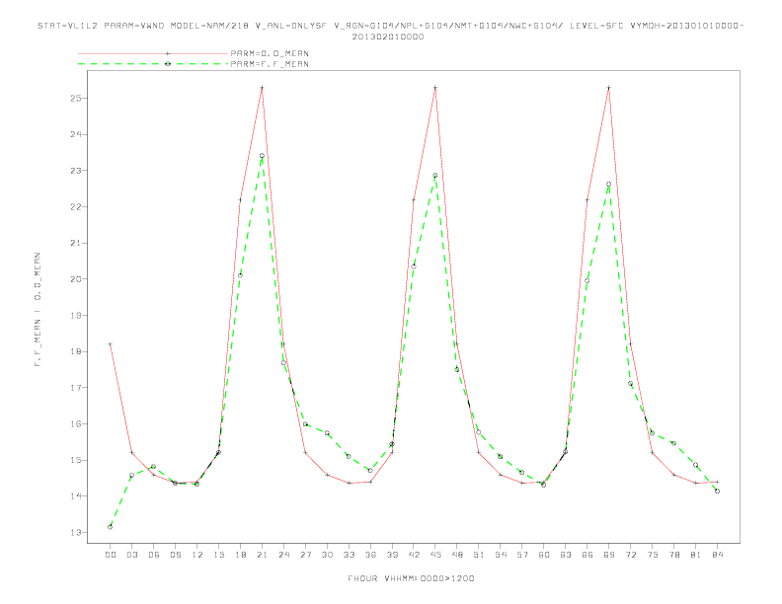The image size is (782, 604).
Task: Click the green F.F_MEAN circle at hour 00
Action: pyautogui.click(x=111, y=527)
